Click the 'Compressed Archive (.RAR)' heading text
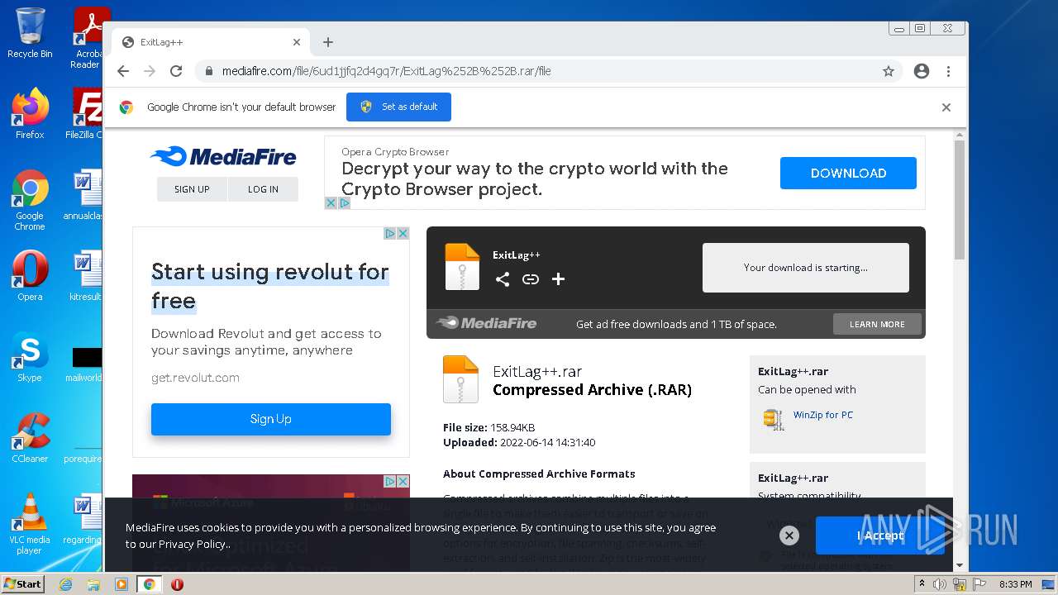 [x=592, y=389]
